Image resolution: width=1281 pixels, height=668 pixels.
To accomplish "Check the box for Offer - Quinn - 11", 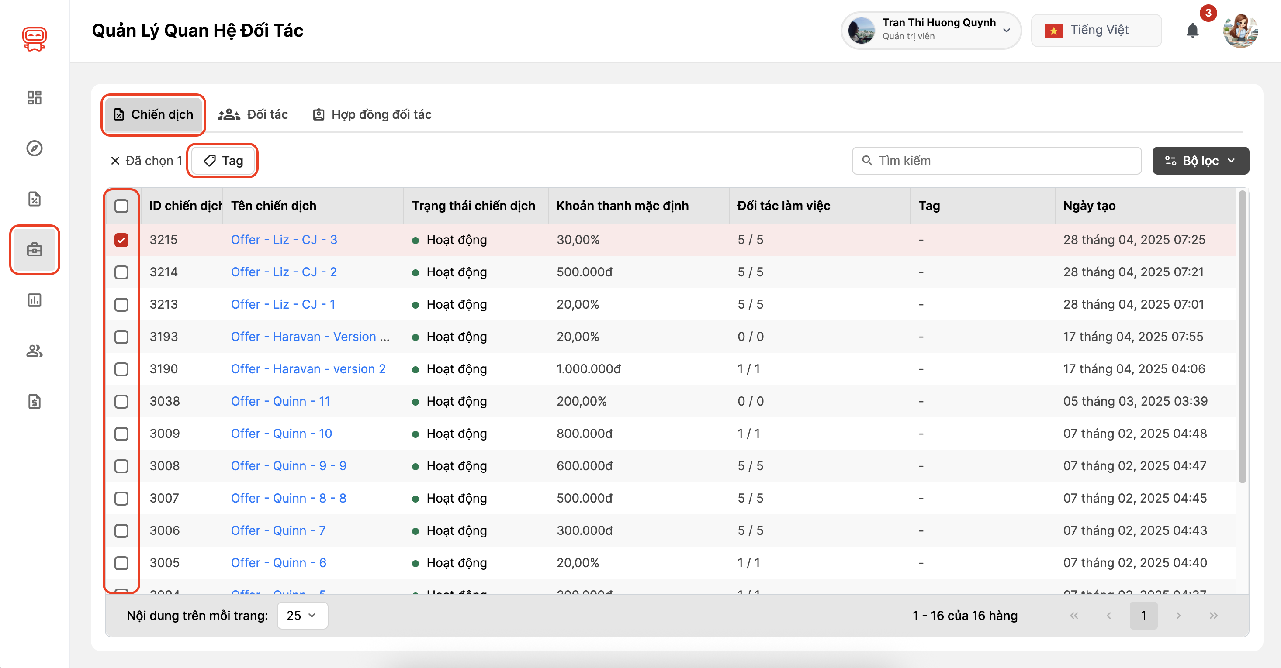I will click(121, 402).
